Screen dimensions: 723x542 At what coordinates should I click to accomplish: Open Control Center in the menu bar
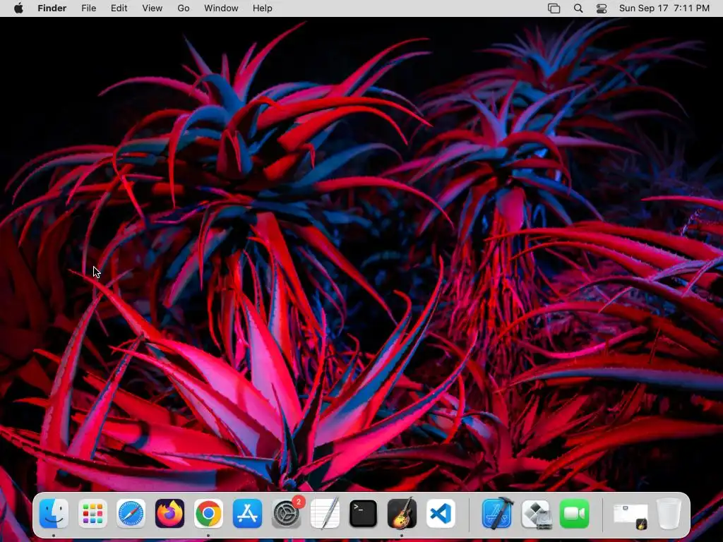[x=602, y=8]
